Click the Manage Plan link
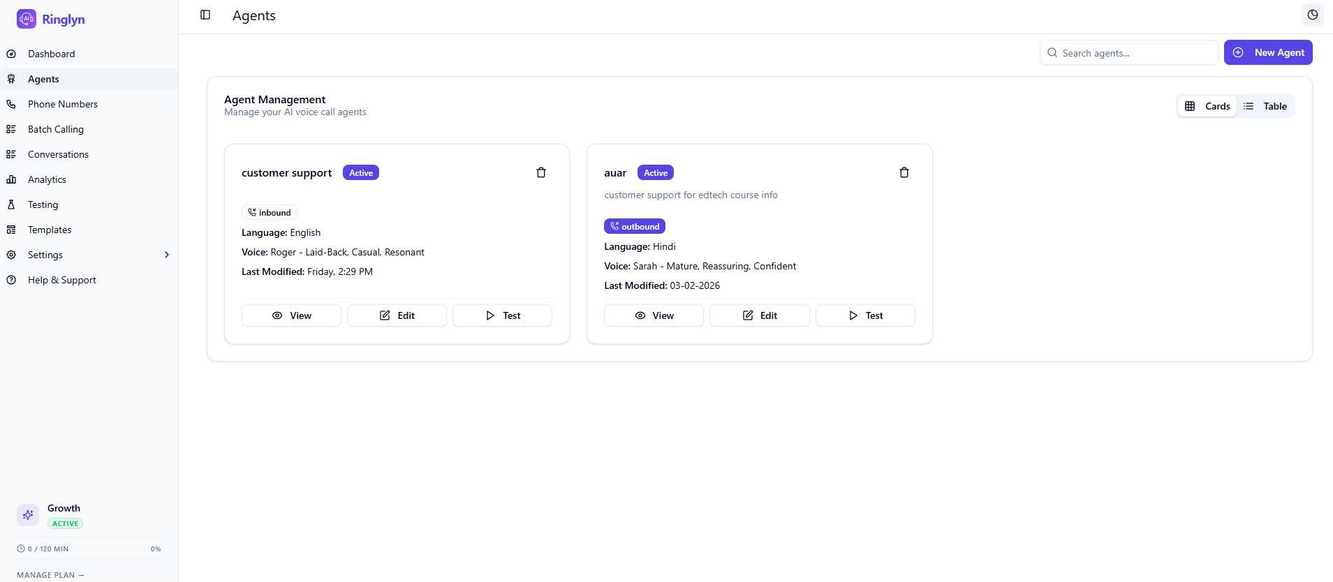The height and width of the screenshot is (582, 1333). 50,575
